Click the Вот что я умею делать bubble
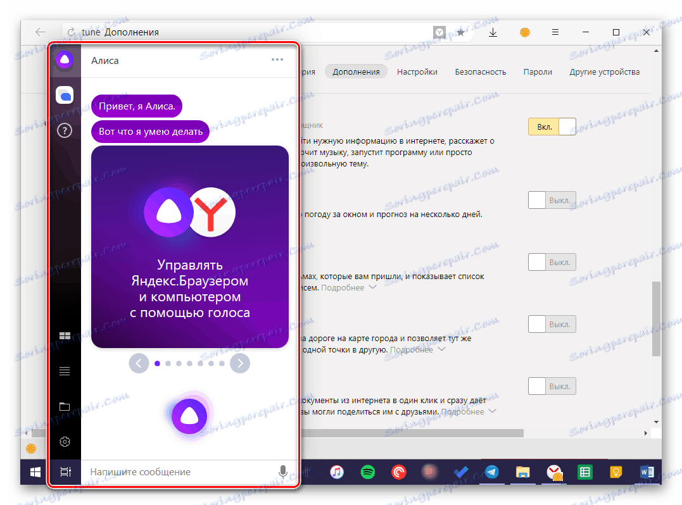Screen dimensions: 682x505 (151, 132)
